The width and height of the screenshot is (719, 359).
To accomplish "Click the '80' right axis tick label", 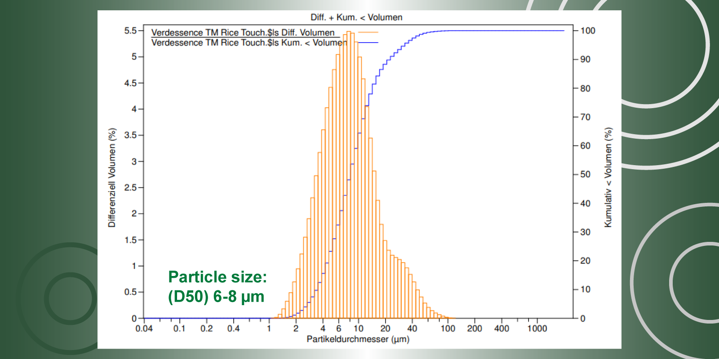I will (585, 88).
